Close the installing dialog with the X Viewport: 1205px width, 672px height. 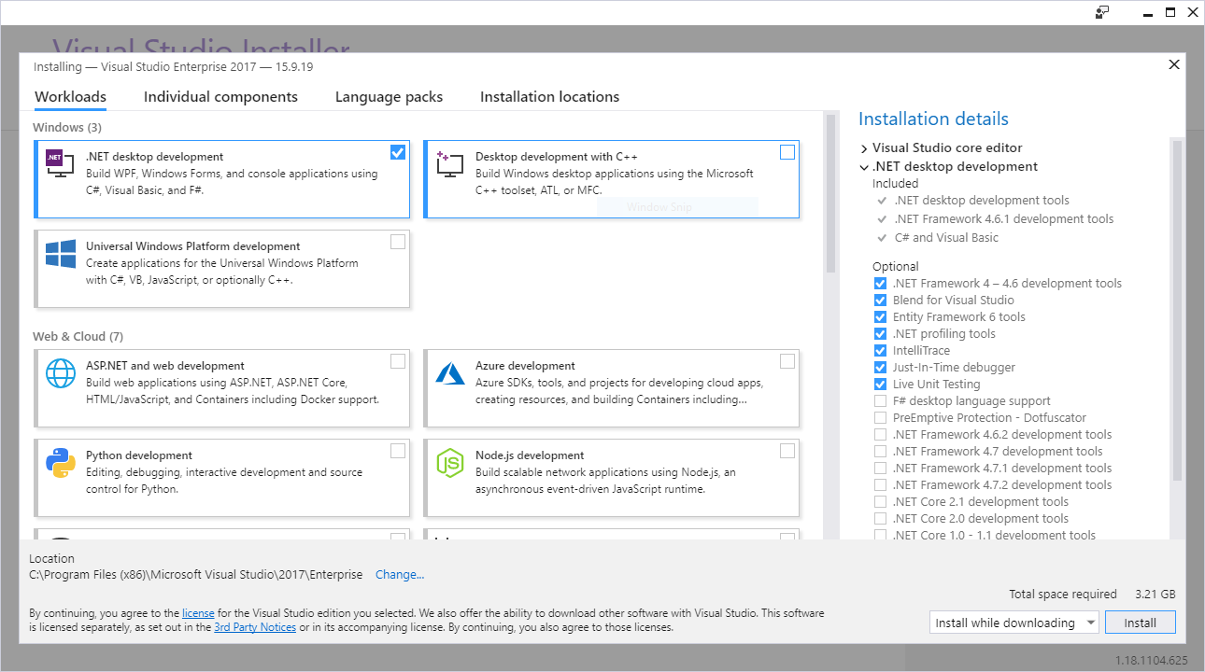(1174, 64)
